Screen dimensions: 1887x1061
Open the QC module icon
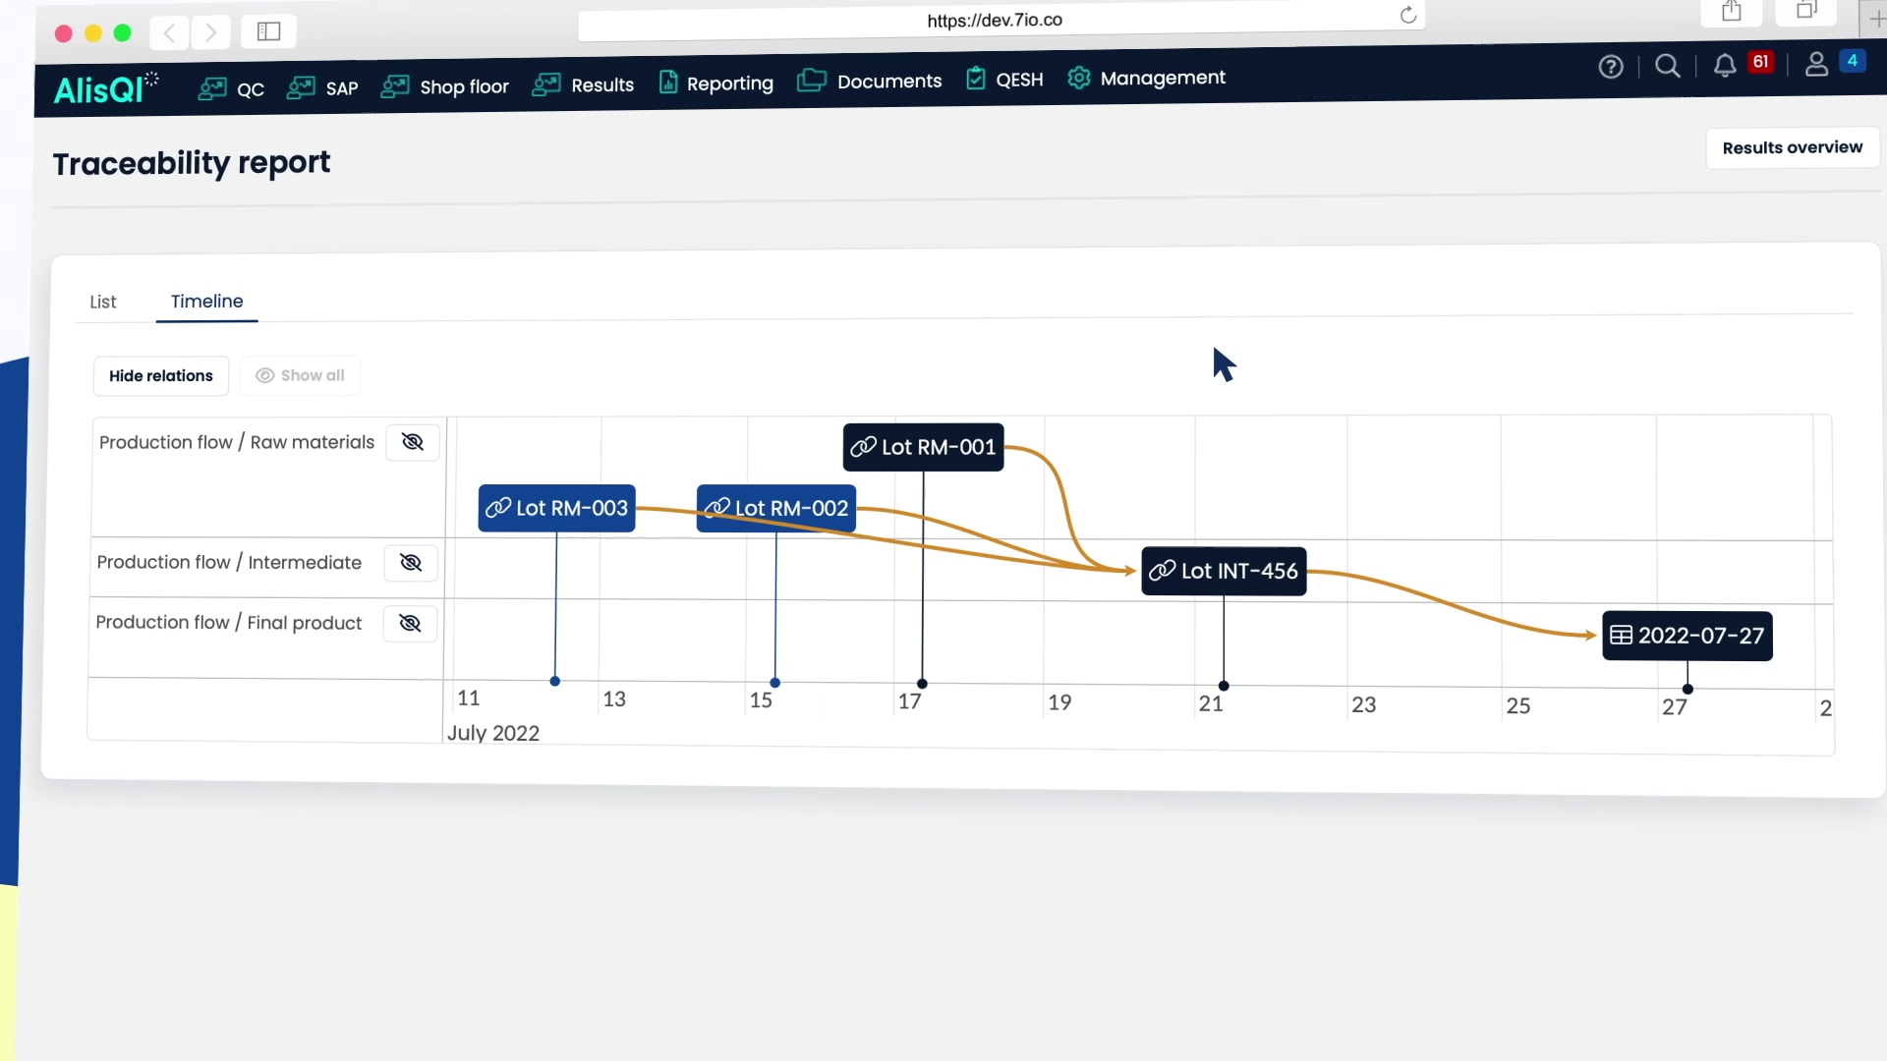210,88
